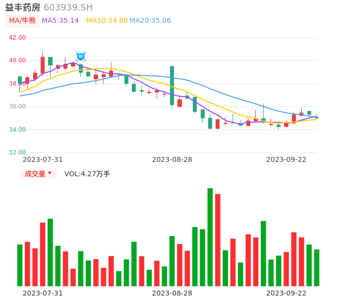Image resolution: width=340 pixels, height=300 pixels.
Task: Click the tallest red volume bar
Action: click(x=218, y=240)
